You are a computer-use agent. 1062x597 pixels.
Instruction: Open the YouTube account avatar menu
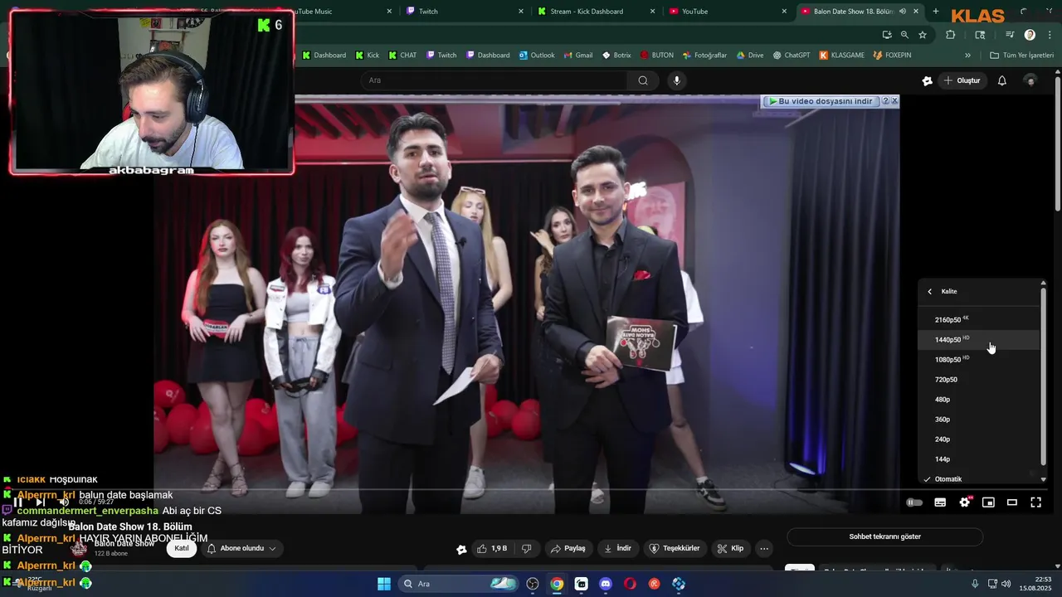pyautogui.click(x=1030, y=80)
